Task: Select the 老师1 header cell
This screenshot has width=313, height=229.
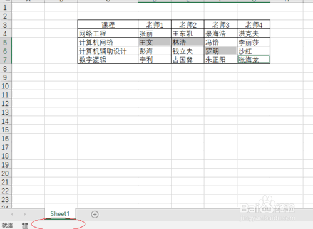Action: tap(155, 24)
